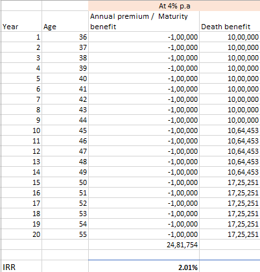The width and height of the screenshot is (260, 272).
Task: Click the maturity benefit cell 24,81,754
Action: point(144,245)
